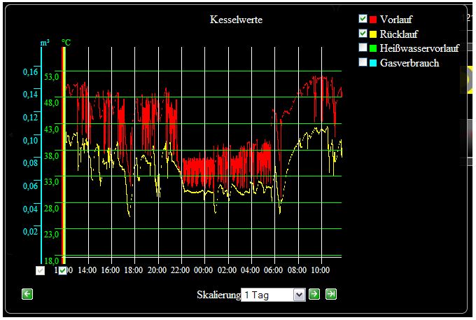Image resolution: width=476 pixels, height=320 pixels.
Task: Enable the Heißwasservorlauf checkbox
Action: 363,48
